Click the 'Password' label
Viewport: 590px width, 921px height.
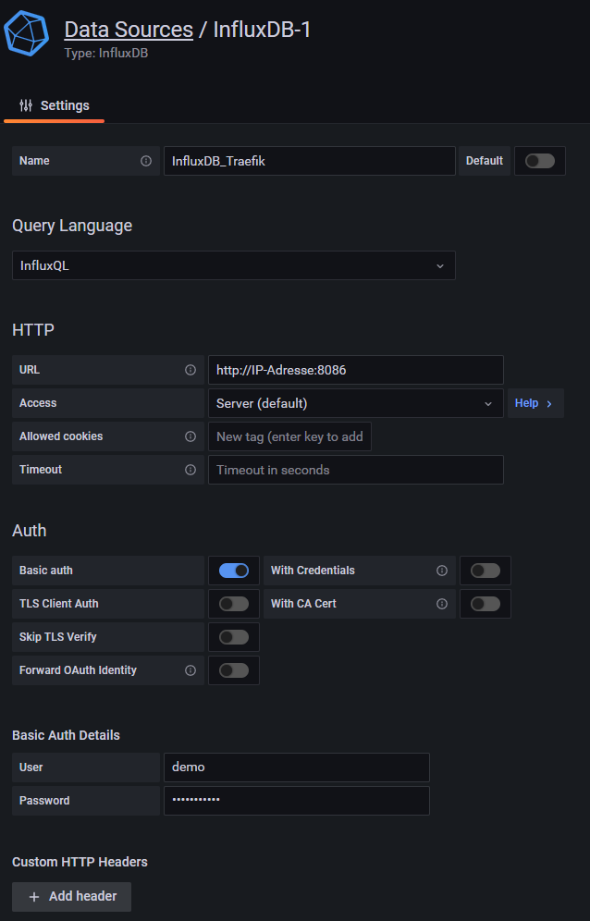click(x=44, y=801)
